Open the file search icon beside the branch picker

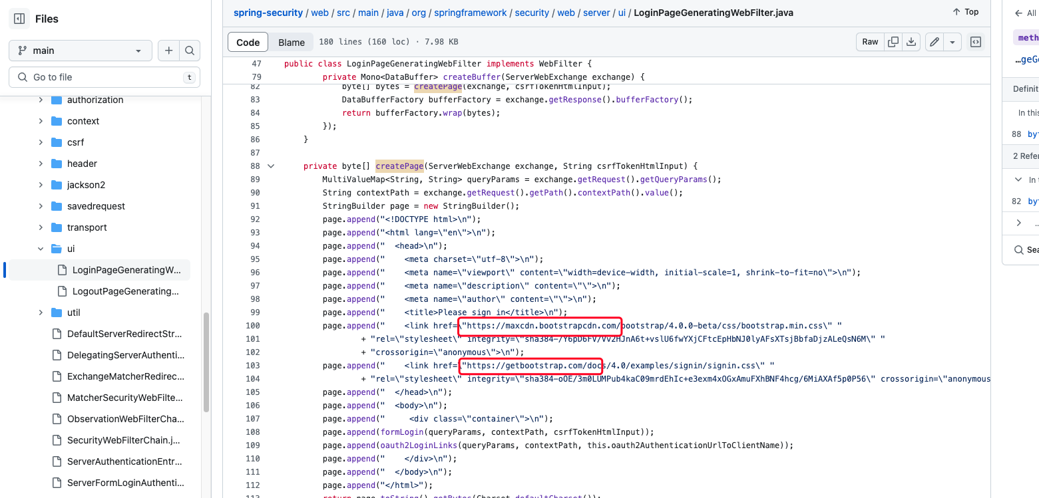tap(190, 50)
